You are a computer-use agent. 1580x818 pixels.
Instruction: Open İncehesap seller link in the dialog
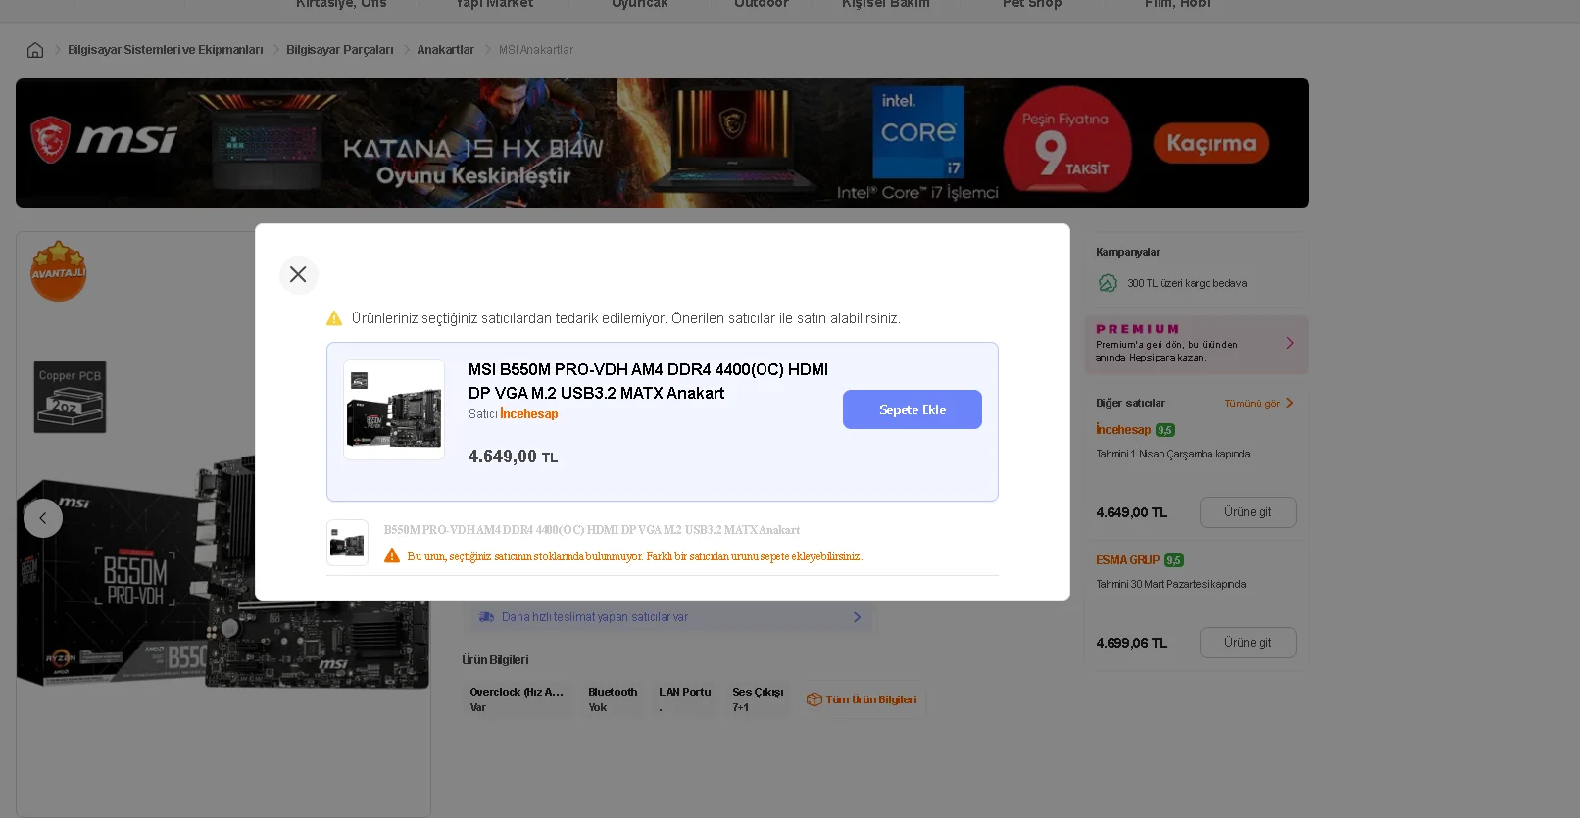click(x=529, y=414)
